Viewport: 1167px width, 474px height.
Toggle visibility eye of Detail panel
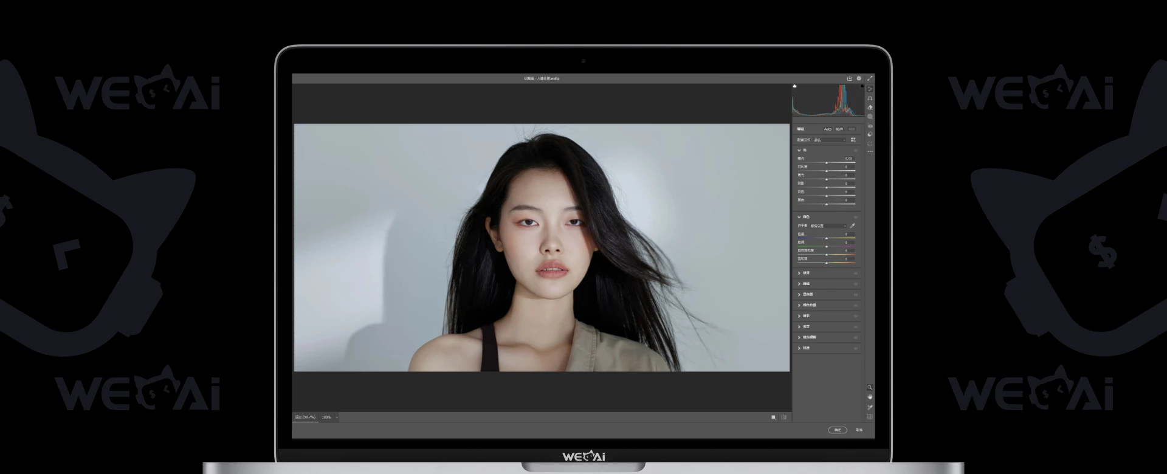pyautogui.click(x=855, y=316)
